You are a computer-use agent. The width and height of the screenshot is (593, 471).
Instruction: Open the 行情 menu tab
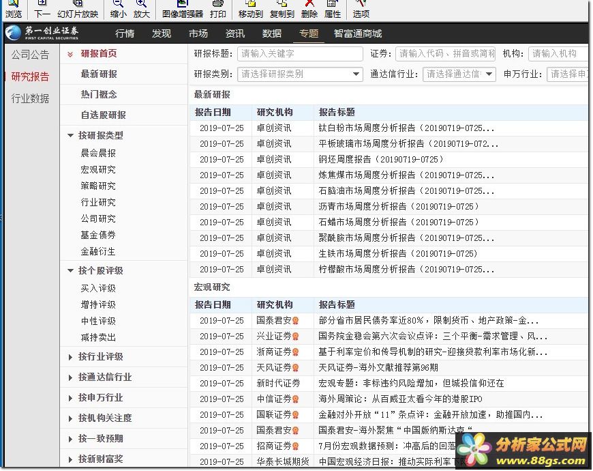click(x=125, y=33)
